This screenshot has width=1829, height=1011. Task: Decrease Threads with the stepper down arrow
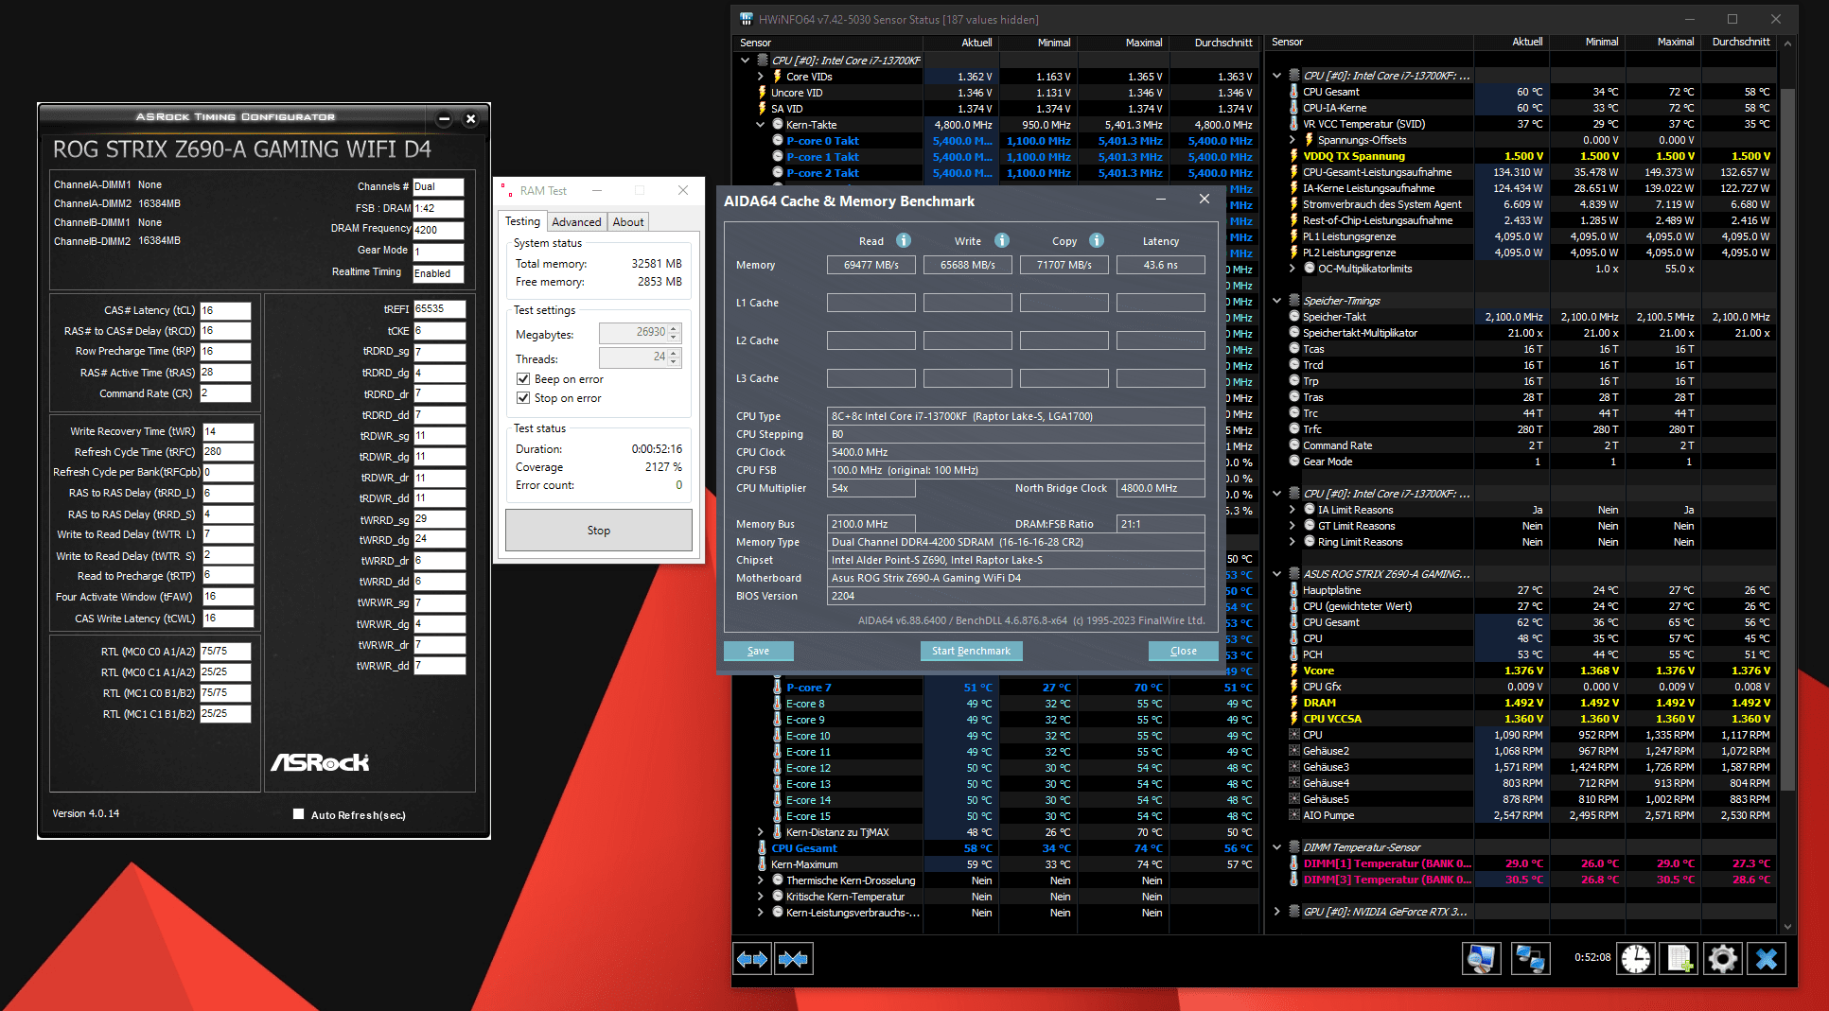[x=674, y=362]
